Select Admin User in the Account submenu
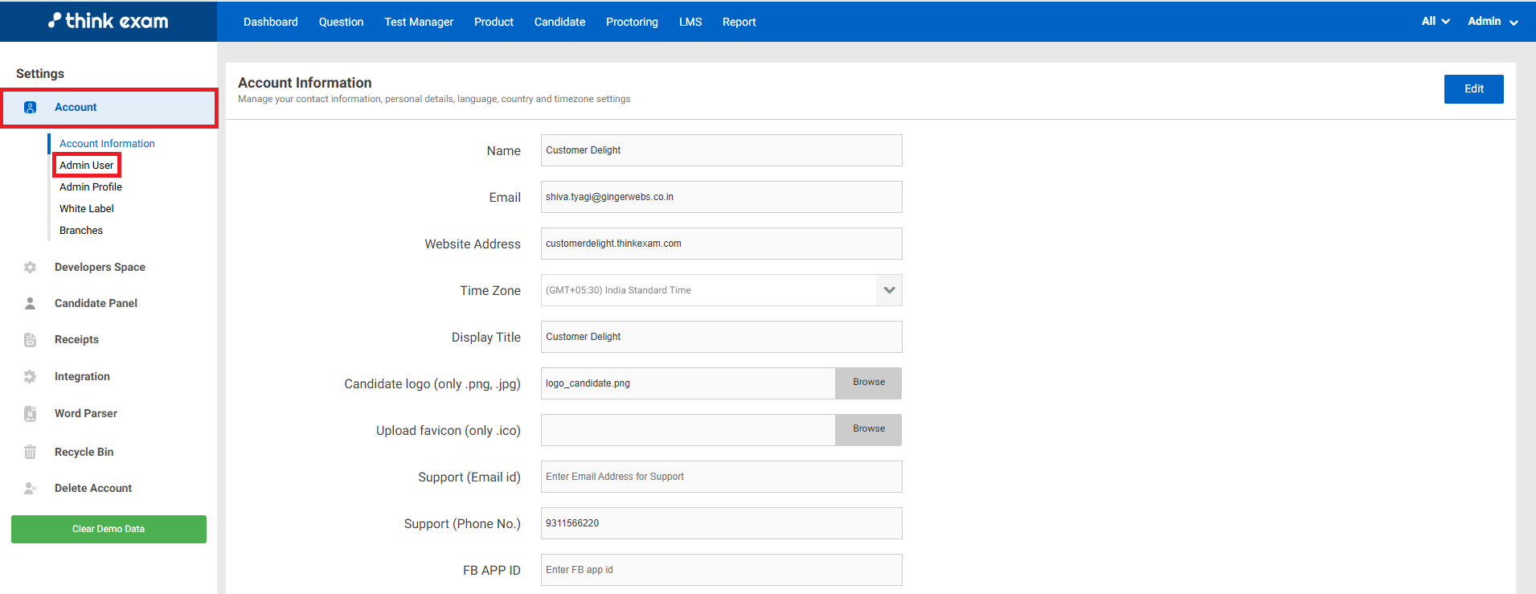This screenshot has height=594, width=1536. tap(87, 166)
